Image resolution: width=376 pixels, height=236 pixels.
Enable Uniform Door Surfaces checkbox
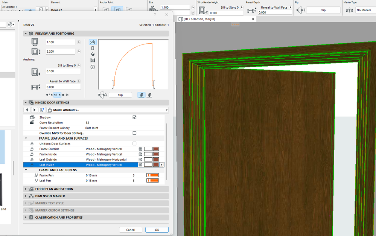pyautogui.click(x=134, y=144)
